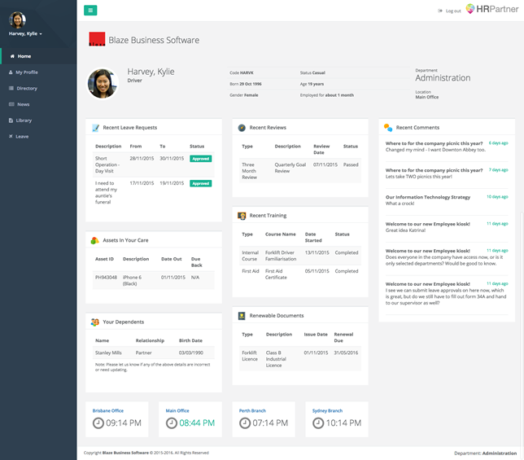This screenshot has height=460, width=524.
Task: Open Employee kiosk comment 'Great idea Katrina!'
Action: click(x=428, y=224)
